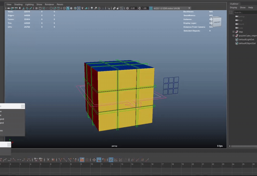This screenshot has height=176, width=257.
Task: Select the persp camera in Outliner
Action: tap(242, 16)
